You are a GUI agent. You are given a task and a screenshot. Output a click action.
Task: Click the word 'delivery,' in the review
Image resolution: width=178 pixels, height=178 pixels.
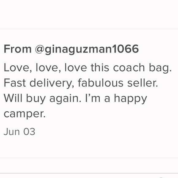[52, 84]
